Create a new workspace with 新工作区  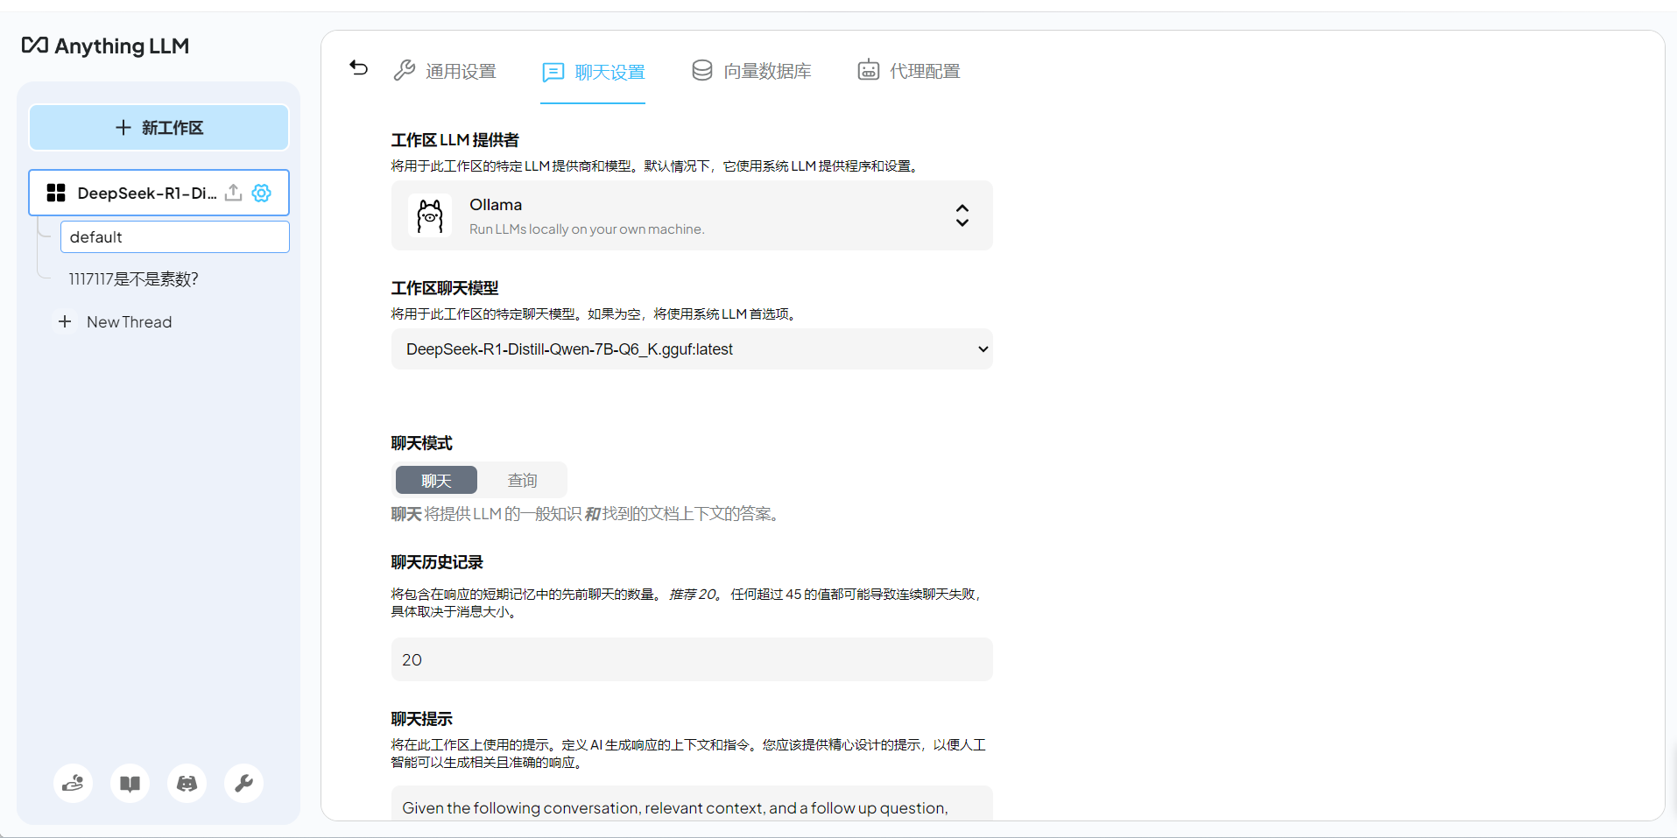[159, 128]
